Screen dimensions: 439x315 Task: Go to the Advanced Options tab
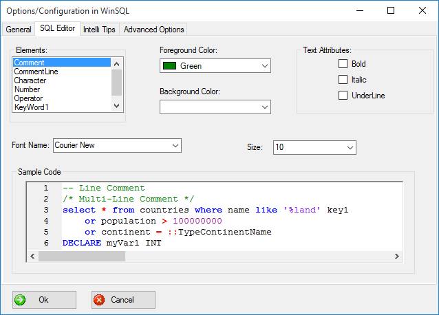click(x=154, y=30)
